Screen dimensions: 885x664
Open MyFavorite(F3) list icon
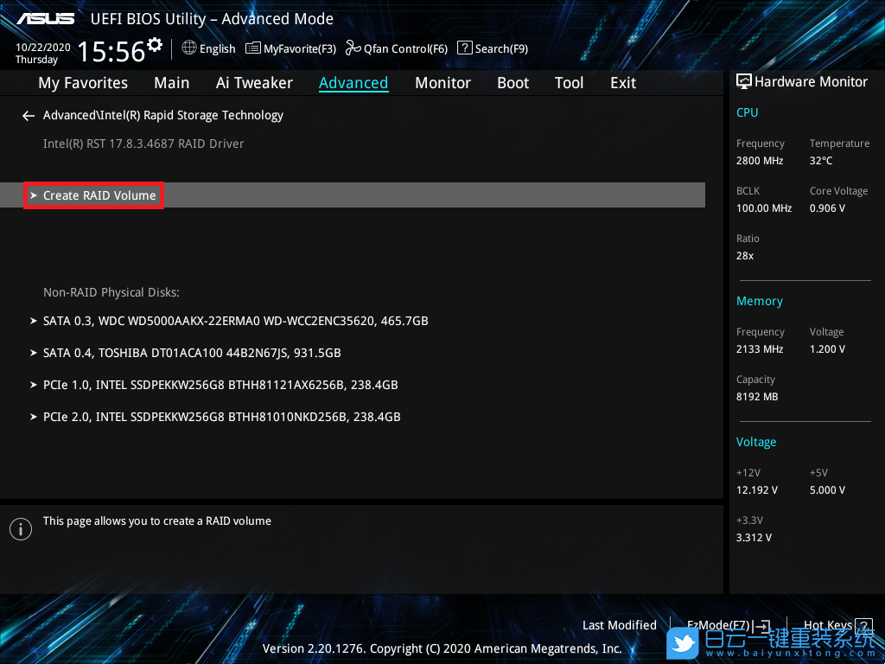click(x=253, y=48)
